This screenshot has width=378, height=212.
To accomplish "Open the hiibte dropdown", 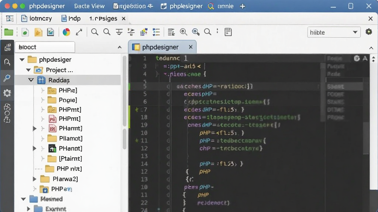I will click(x=334, y=32).
